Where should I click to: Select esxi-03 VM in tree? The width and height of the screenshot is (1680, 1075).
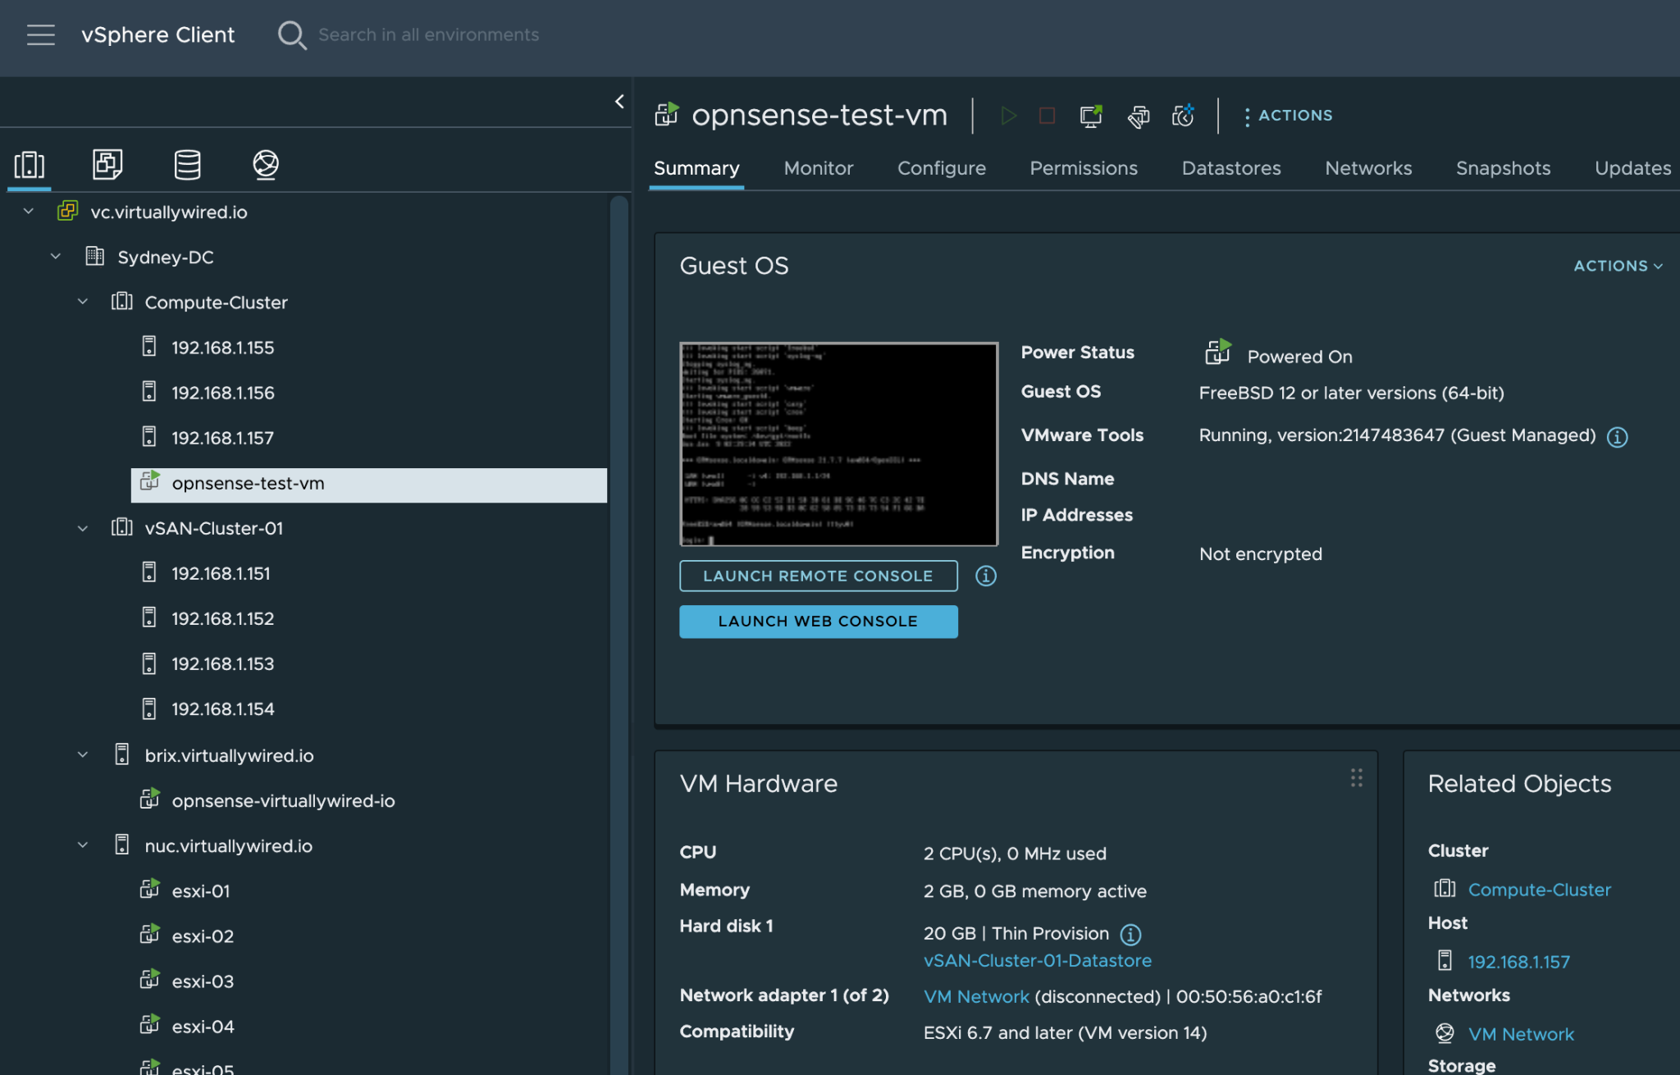click(x=203, y=981)
